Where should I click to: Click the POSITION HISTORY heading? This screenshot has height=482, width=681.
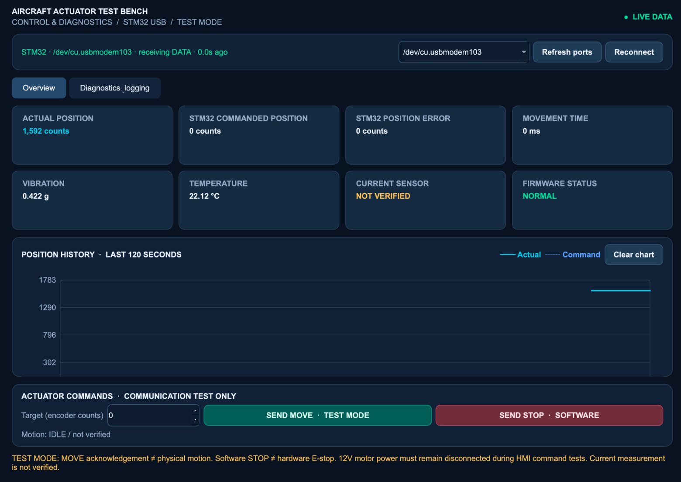click(x=101, y=255)
